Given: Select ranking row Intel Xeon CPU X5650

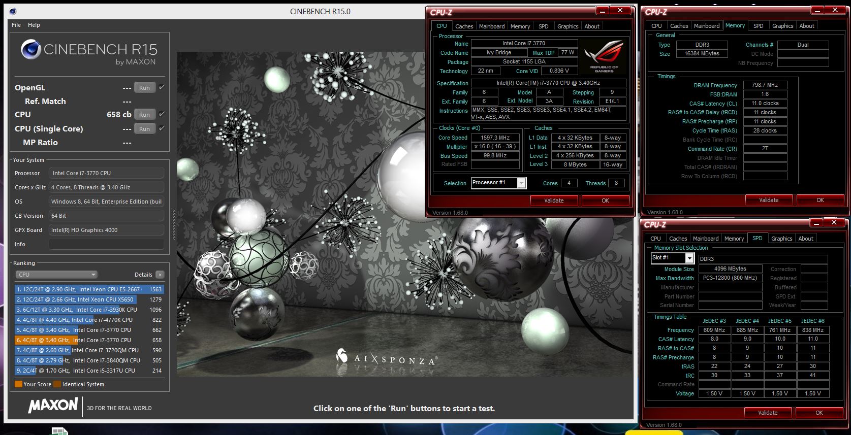Looking at the screenshot, I should [89, 299].
